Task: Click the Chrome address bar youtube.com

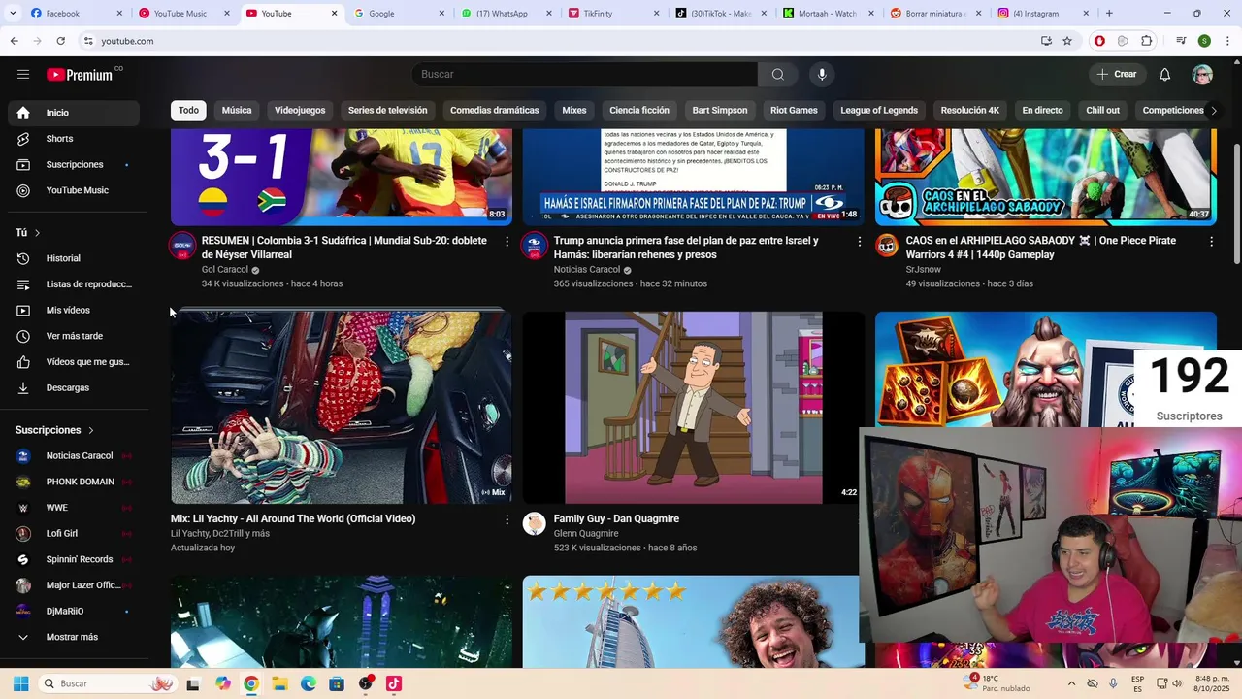Action: pos(127,41)
